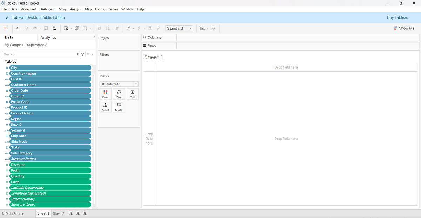Open the Size mark card

pos(119,94)
